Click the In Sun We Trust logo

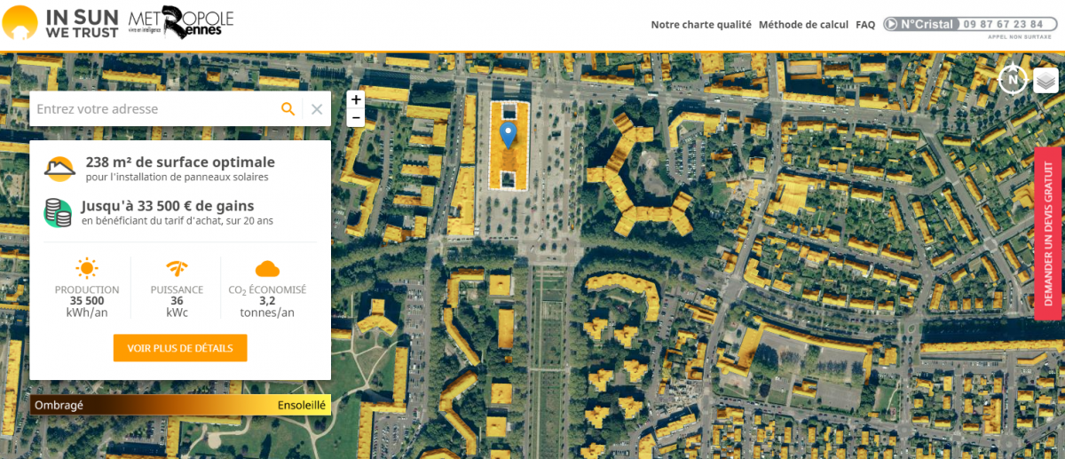coord(59,22)
